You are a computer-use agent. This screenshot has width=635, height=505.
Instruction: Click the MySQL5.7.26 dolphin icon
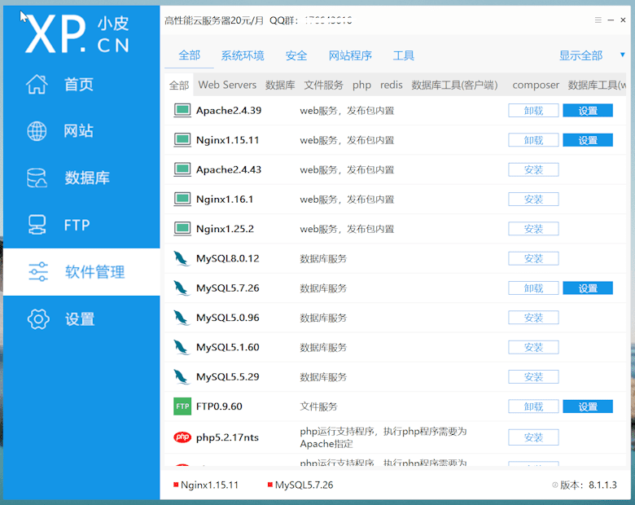[182, 288]
